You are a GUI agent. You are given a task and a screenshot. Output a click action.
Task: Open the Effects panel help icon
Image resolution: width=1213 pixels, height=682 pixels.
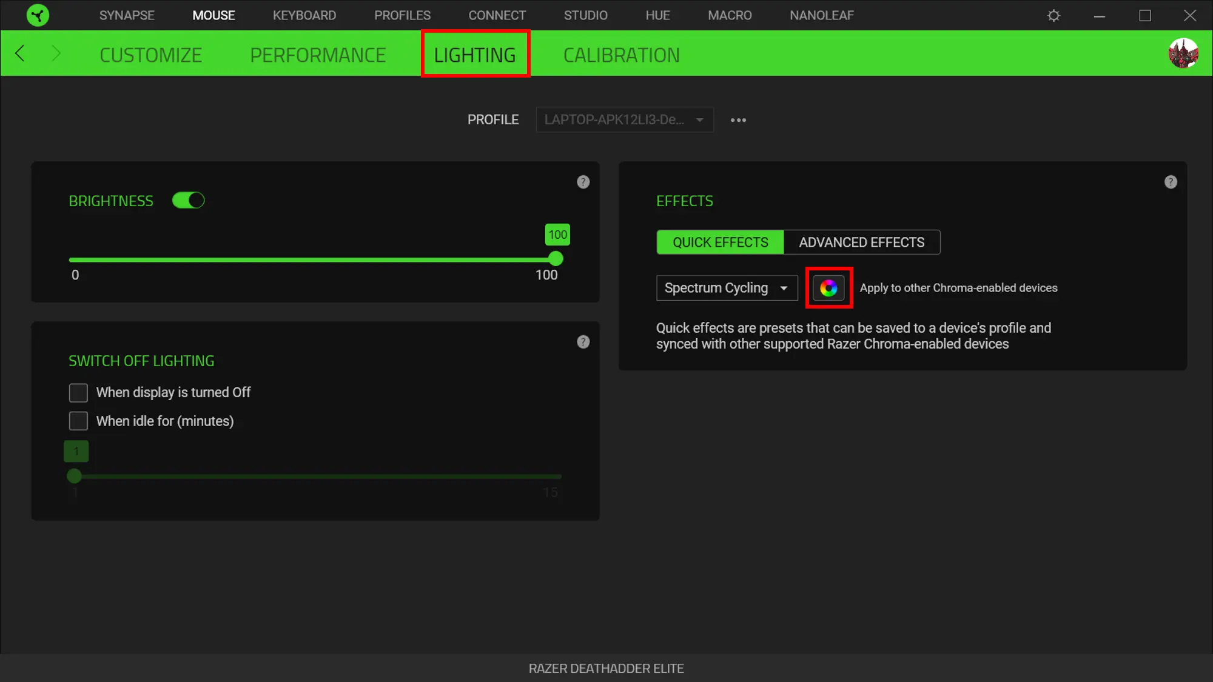[1171, 182]
